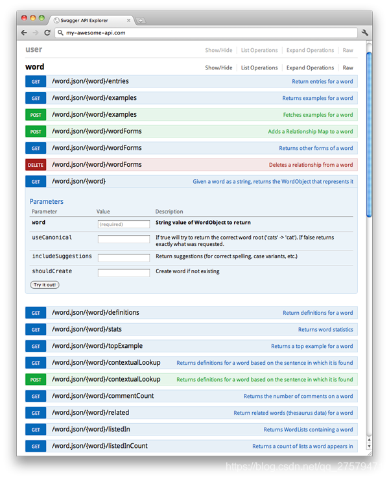Click the Try it out! button
The image size is (389, 479).
click(45, 285)
